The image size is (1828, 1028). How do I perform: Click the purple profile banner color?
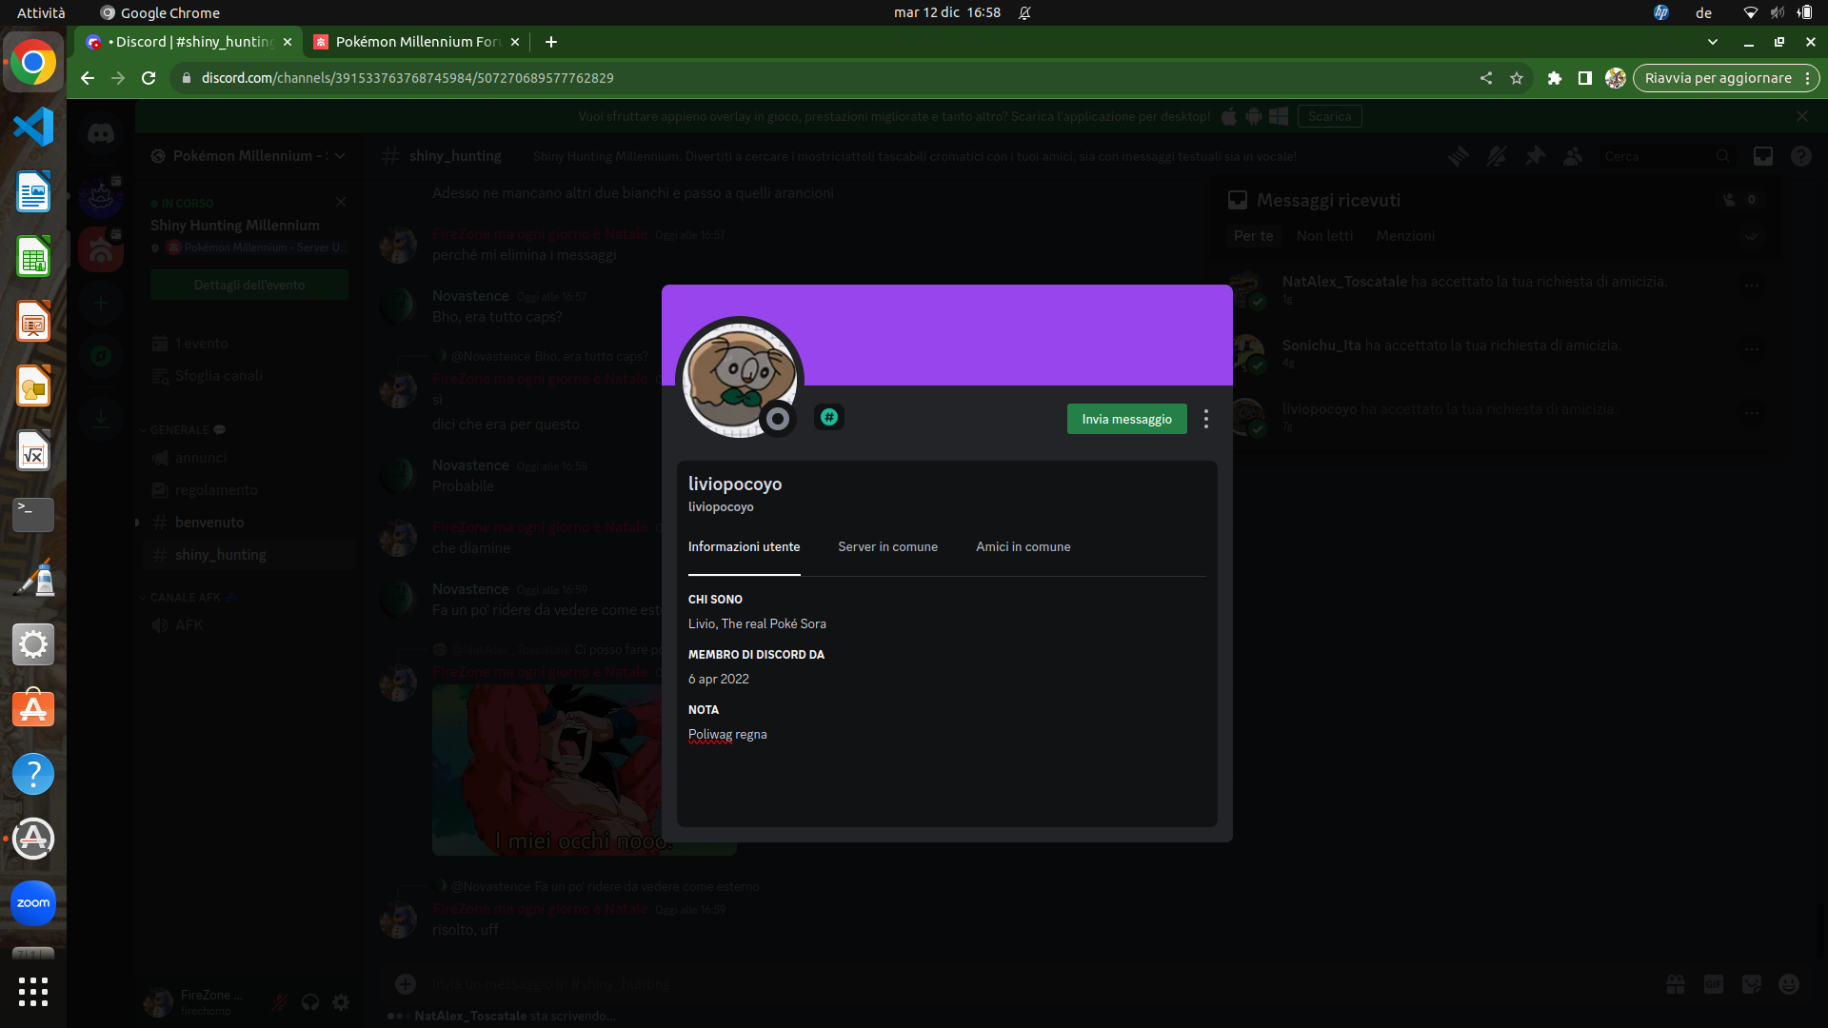[x=1009, y=328]
